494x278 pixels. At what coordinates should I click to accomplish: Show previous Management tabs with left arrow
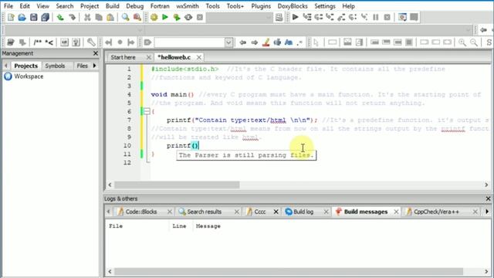click(x=5, y=66)
